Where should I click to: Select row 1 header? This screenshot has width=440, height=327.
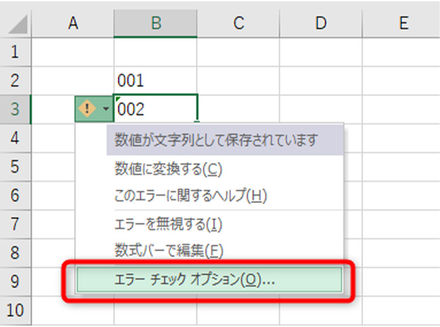click(x=16, y=52)
